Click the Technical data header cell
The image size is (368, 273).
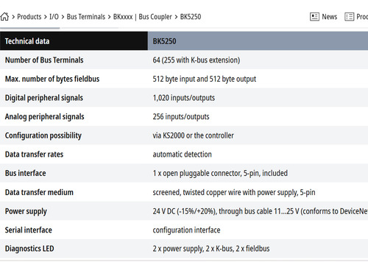click(74, 41)
